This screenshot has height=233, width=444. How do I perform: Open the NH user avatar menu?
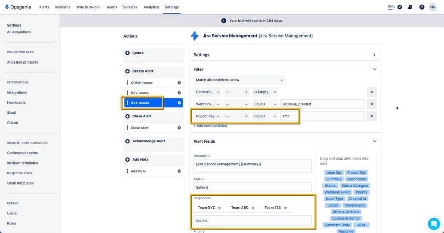(x=433, y=7)
